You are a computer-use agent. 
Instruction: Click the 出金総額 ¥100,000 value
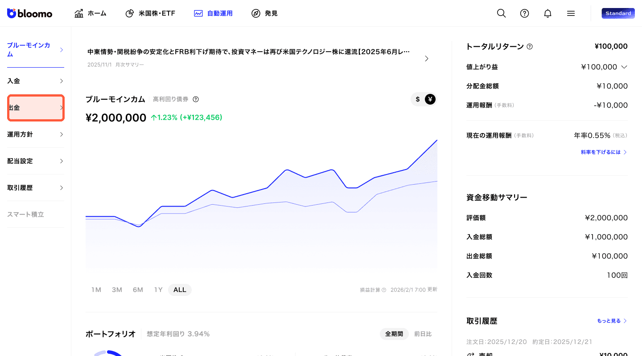tap(609, 256)
